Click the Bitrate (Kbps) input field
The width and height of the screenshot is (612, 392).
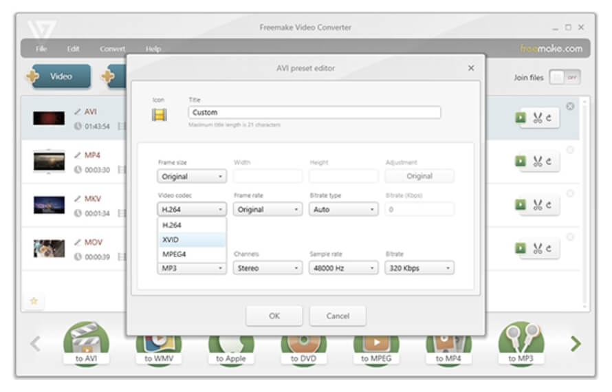tap(419, 209)
